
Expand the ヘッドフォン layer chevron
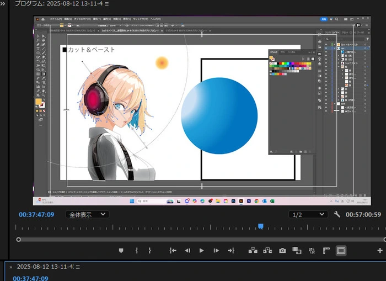(x=339, y=63)
